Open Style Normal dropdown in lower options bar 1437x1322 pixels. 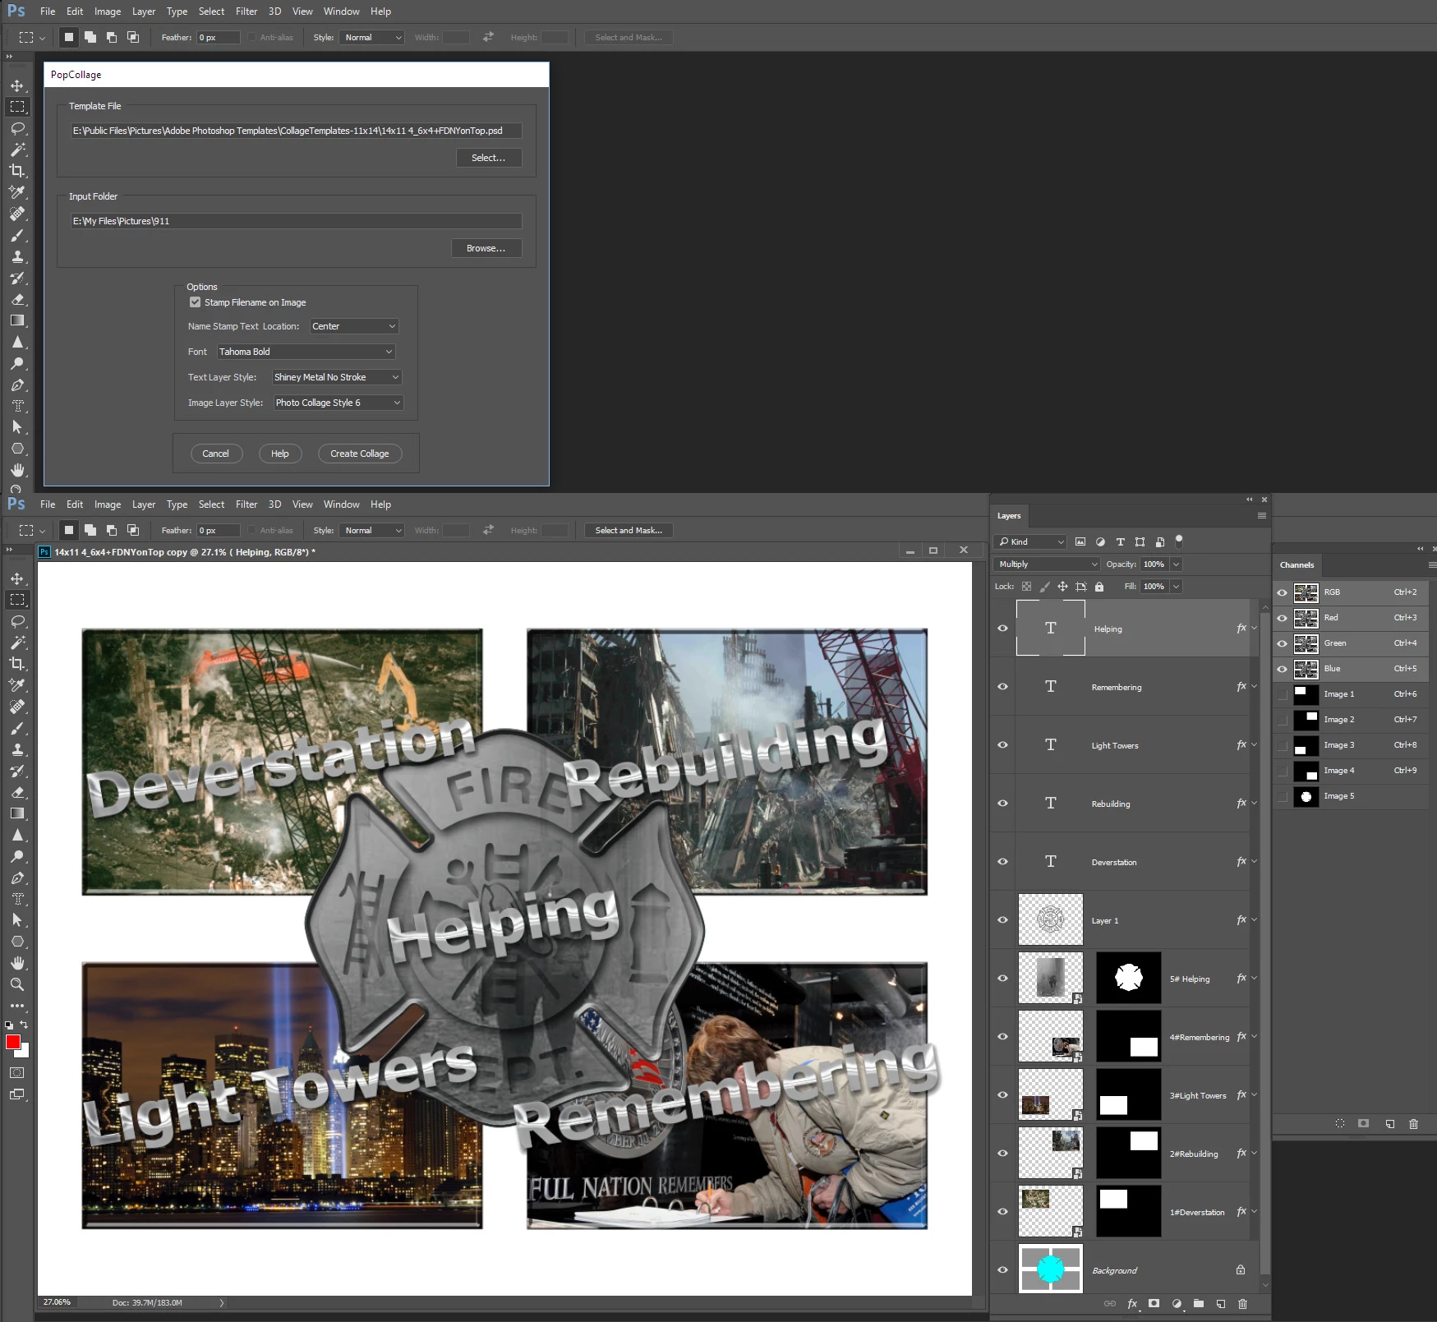click(x=373, y=531)
